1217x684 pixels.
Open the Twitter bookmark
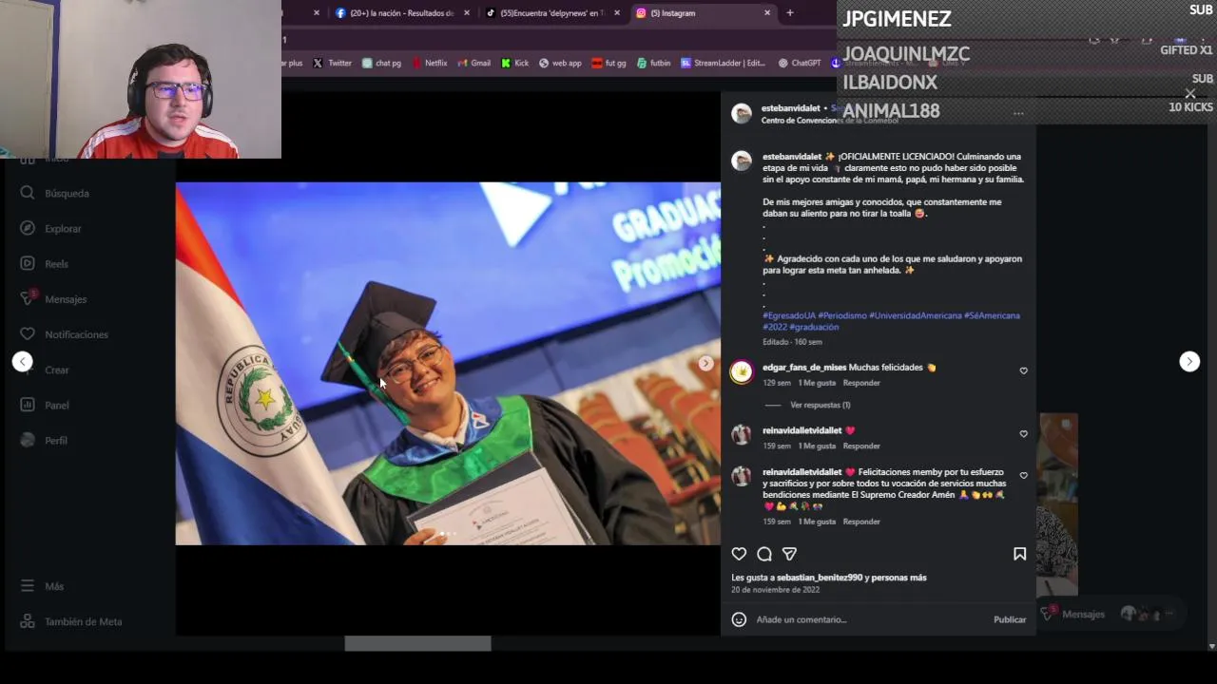click(333, 63)
